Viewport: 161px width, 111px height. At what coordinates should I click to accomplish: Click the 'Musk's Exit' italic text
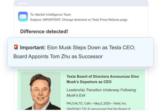point(76,95)
